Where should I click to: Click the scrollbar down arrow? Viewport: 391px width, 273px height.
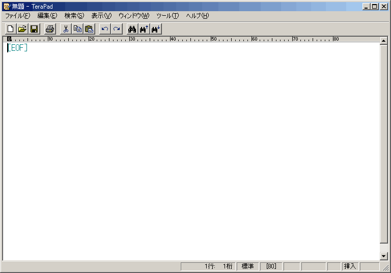383,256
